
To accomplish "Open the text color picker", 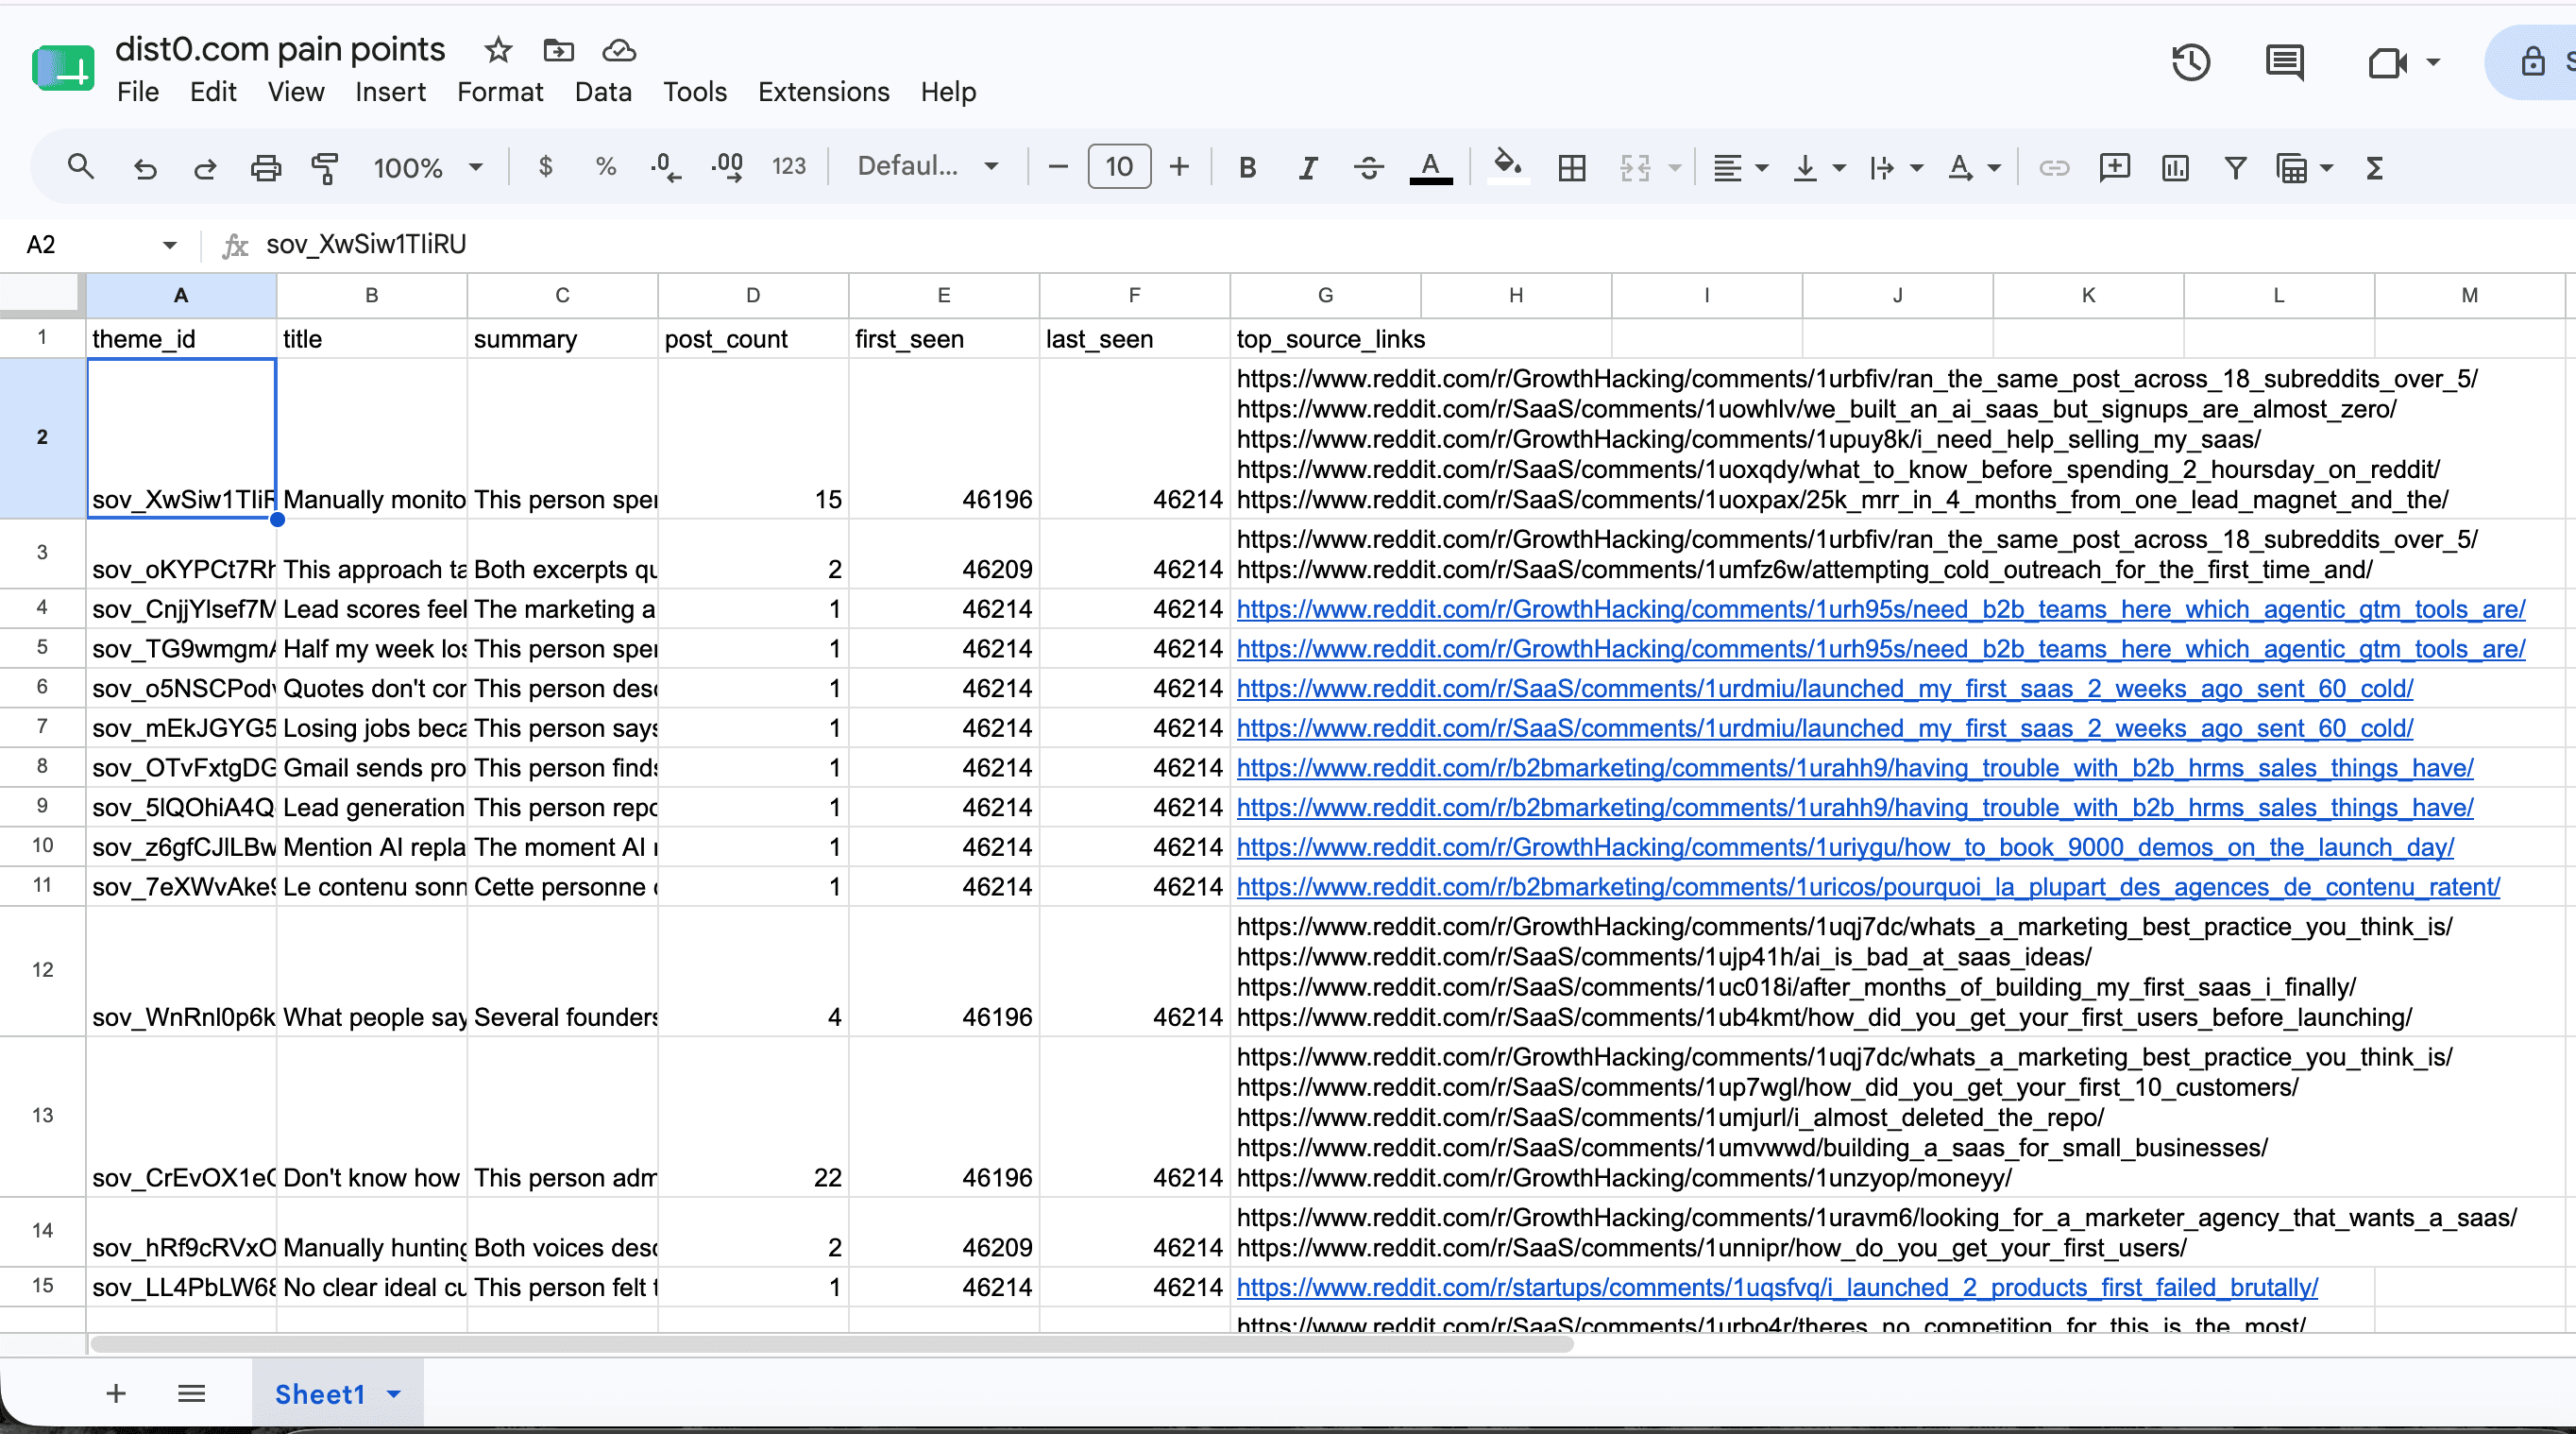I will coord(1431,167).
